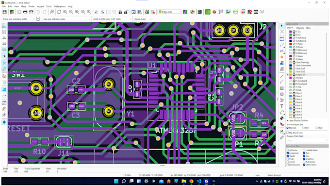Image resolution: width=330 pixels, height=186 pixels.
Task: Open the Edge.Cuts layer selector dropdown
Action: (170, 12)
